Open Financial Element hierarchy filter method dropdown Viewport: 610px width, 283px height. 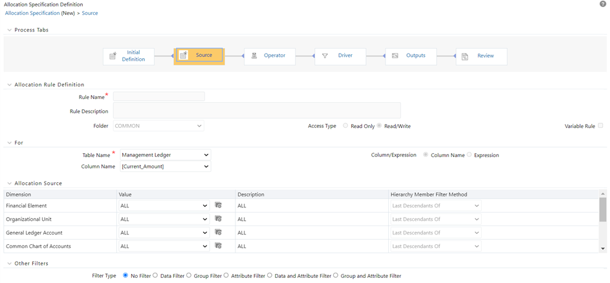[x=436, y=205]
